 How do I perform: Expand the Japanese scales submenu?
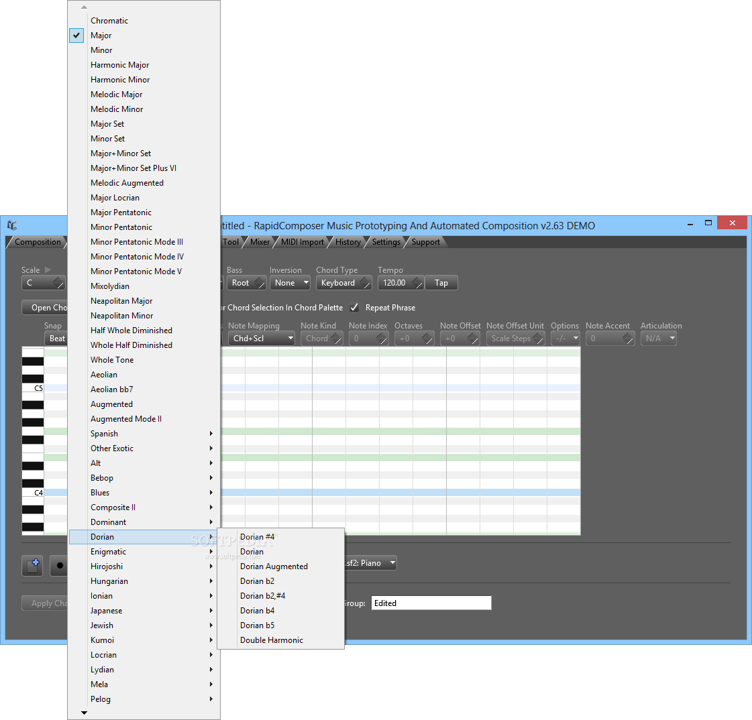144,611
